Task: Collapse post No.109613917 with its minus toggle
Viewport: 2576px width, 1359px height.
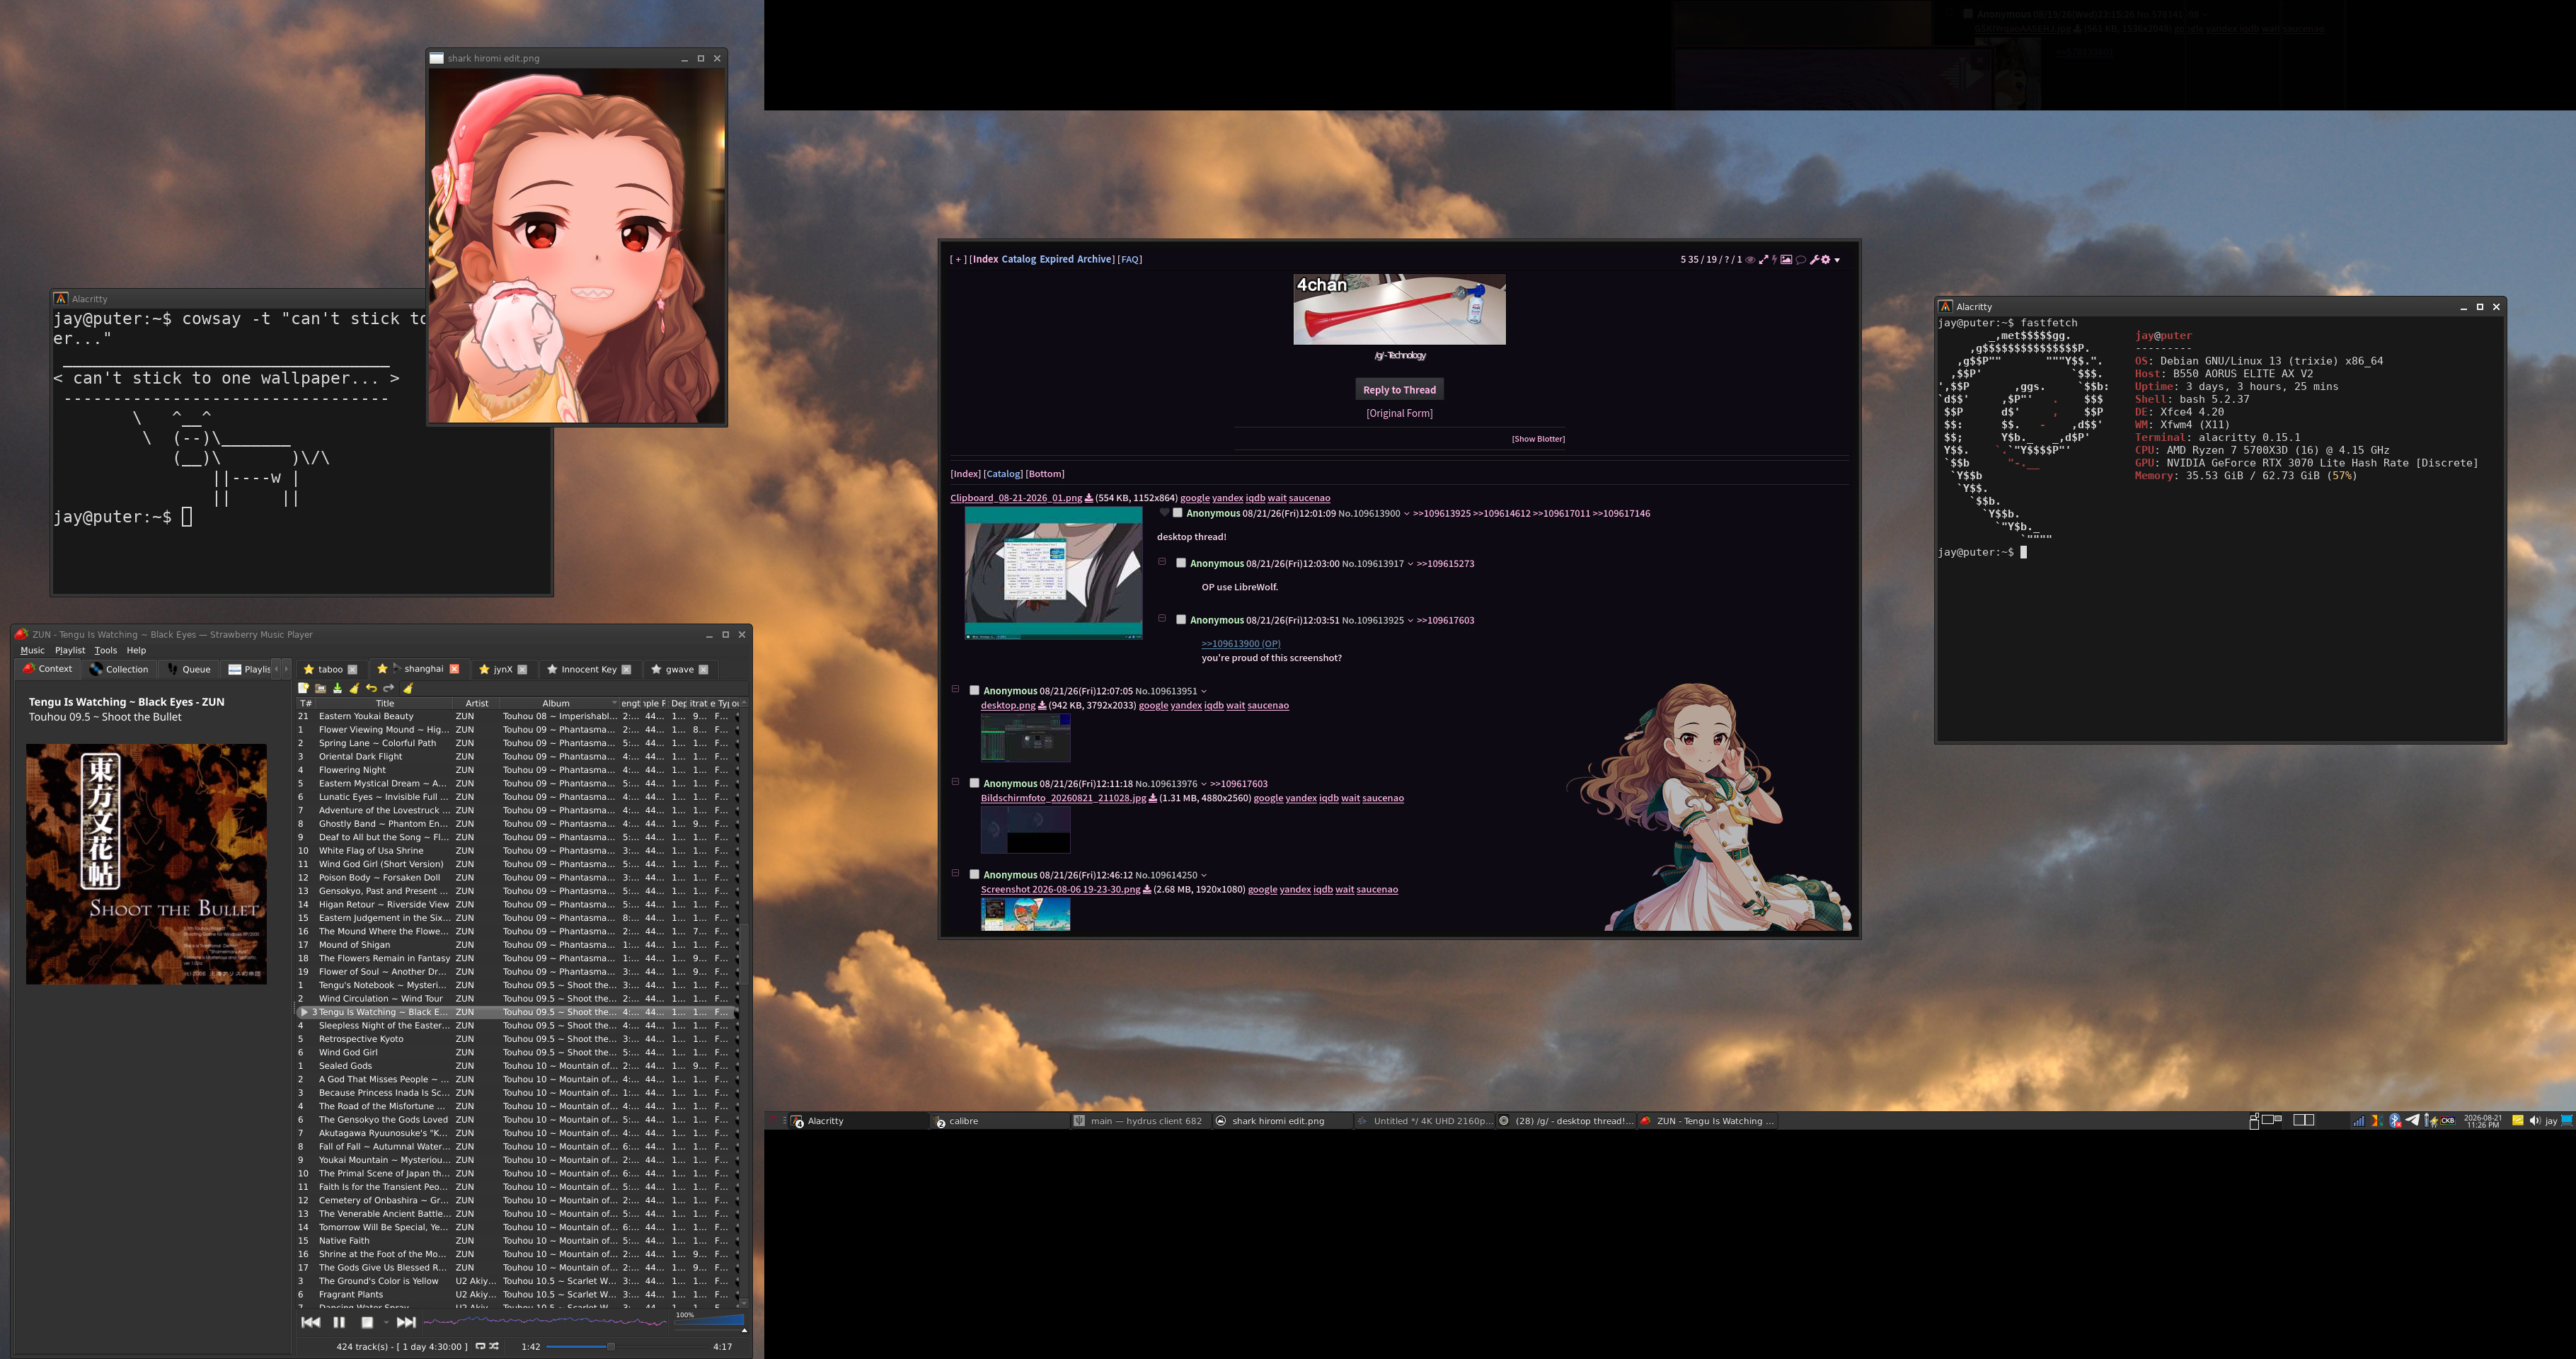Action: tap(1162, 562)
